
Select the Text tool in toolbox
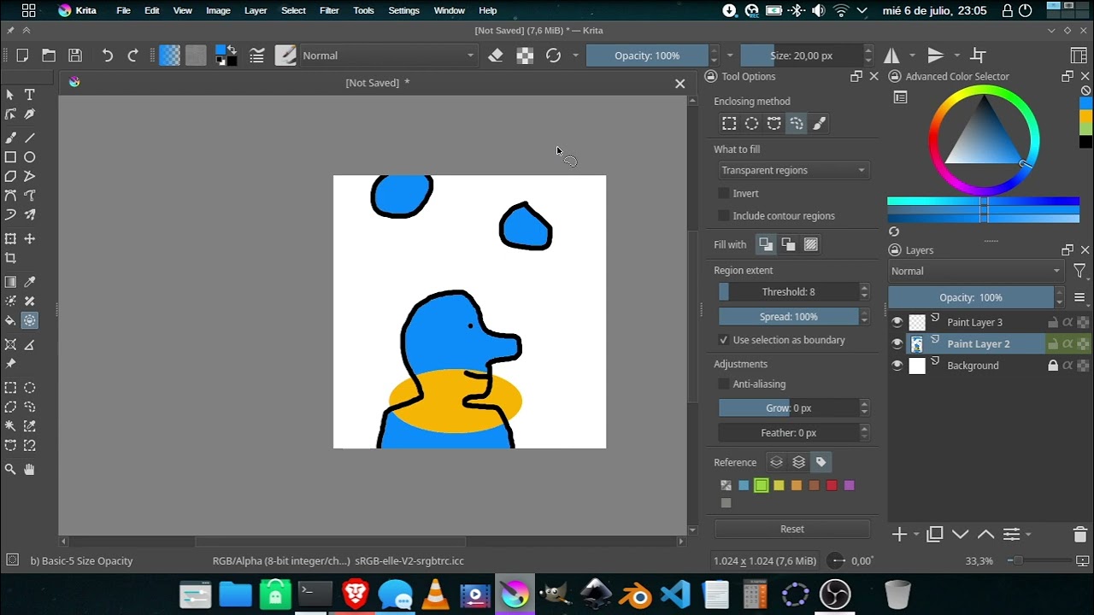30,95
